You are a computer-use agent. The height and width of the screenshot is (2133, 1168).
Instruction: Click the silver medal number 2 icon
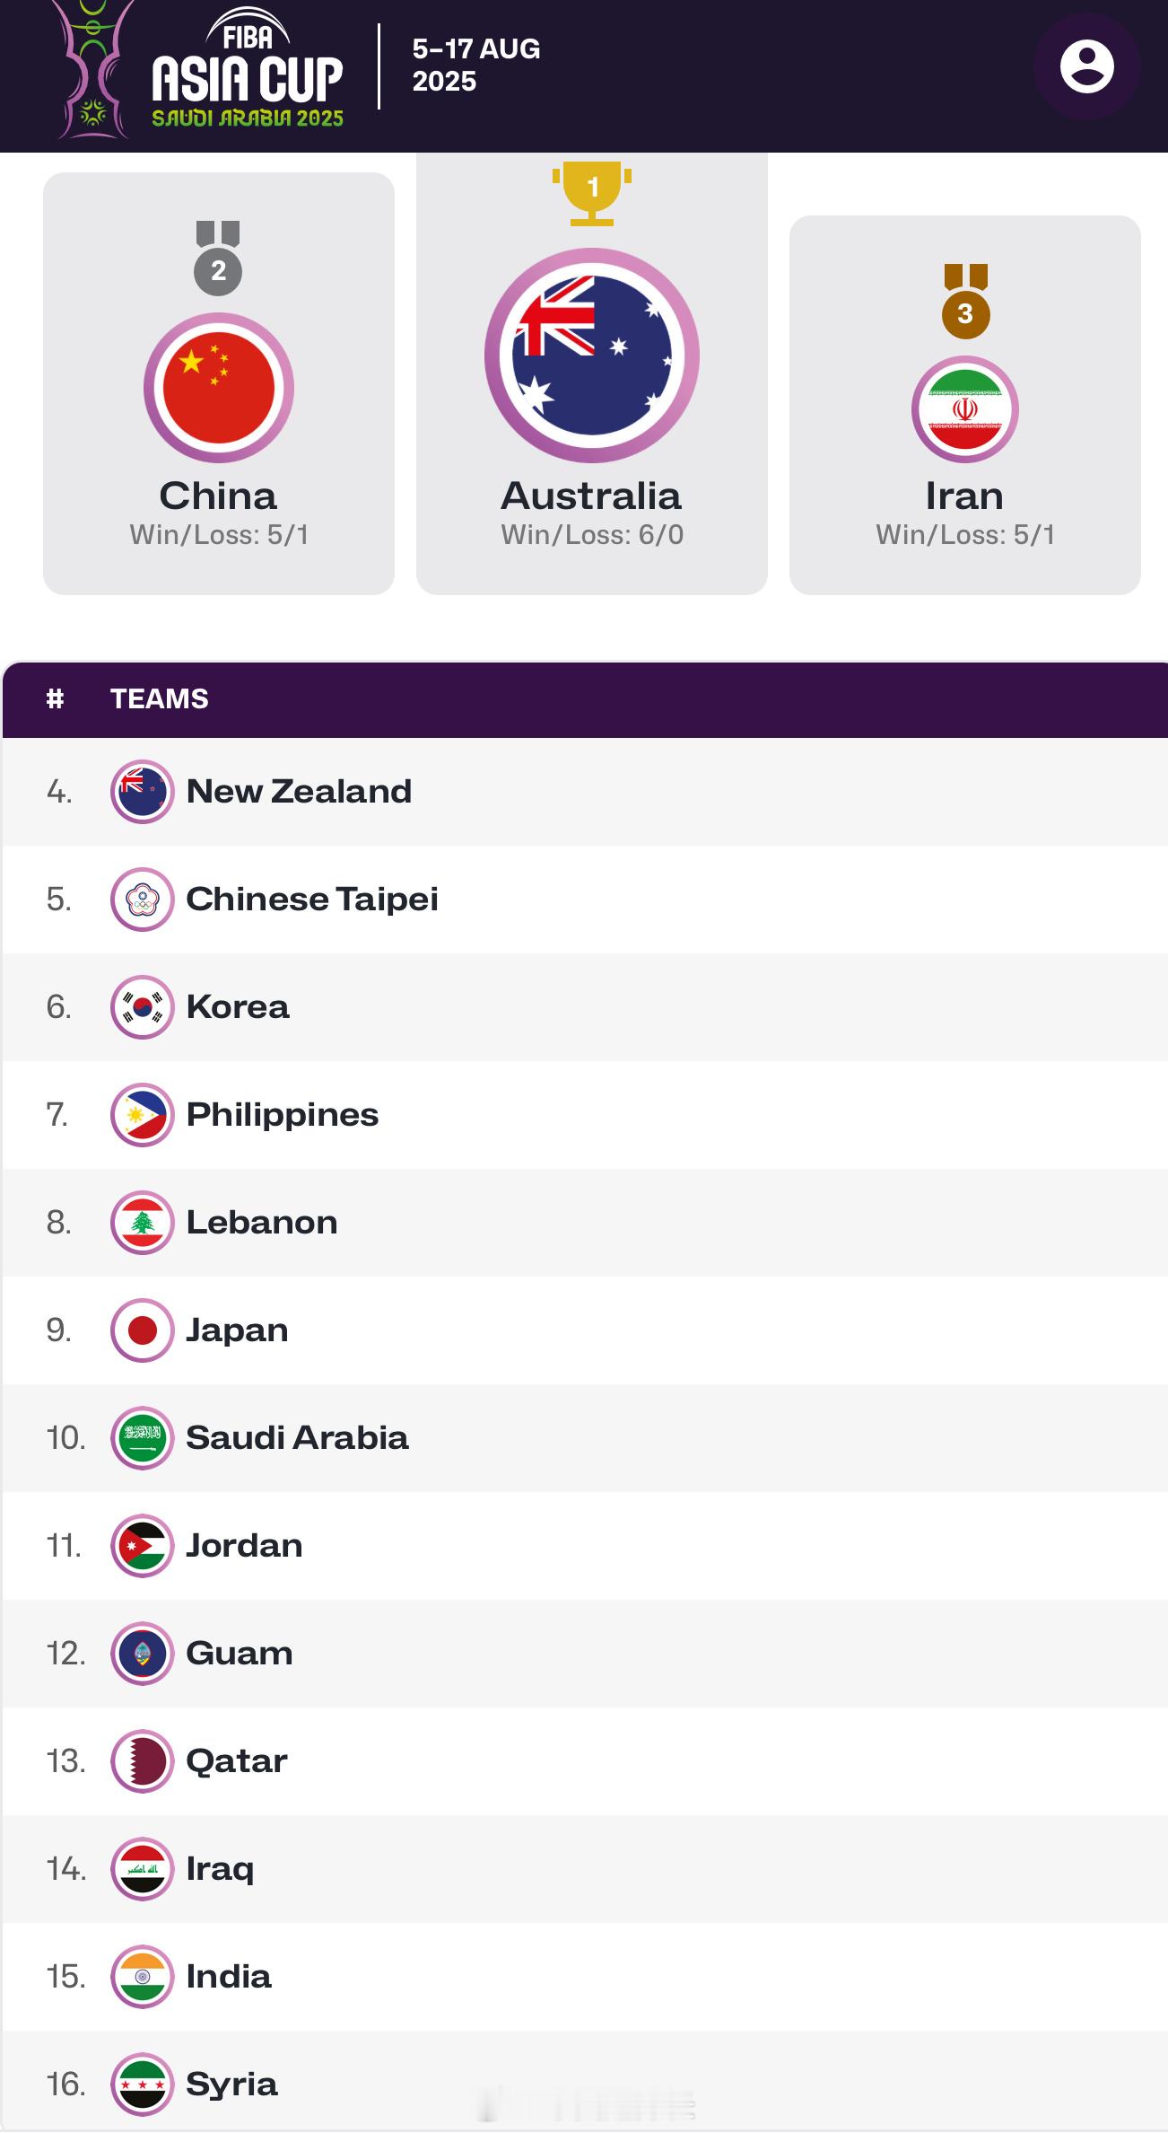(218, 259)
